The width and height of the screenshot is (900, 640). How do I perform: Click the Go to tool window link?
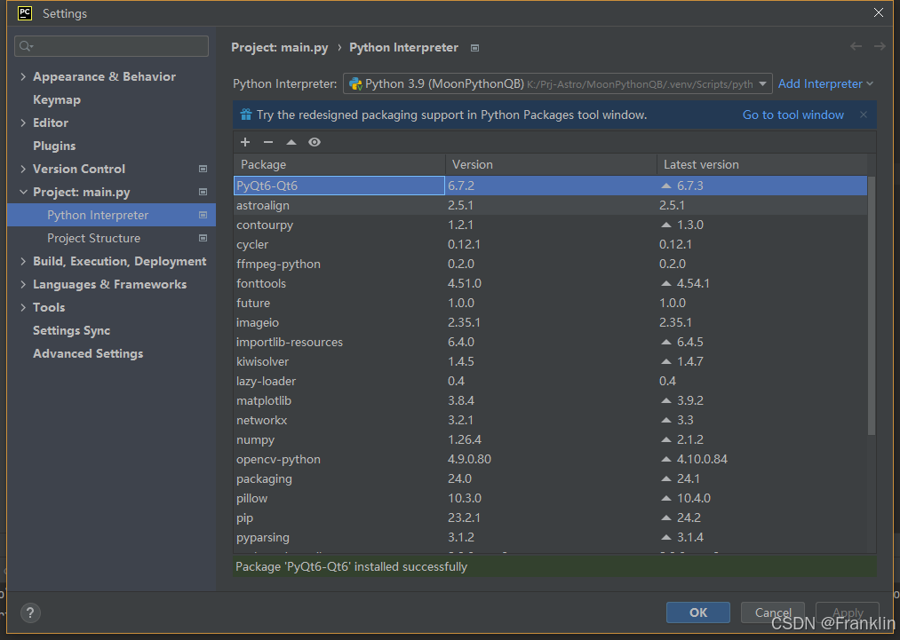(x=792, y=115)
